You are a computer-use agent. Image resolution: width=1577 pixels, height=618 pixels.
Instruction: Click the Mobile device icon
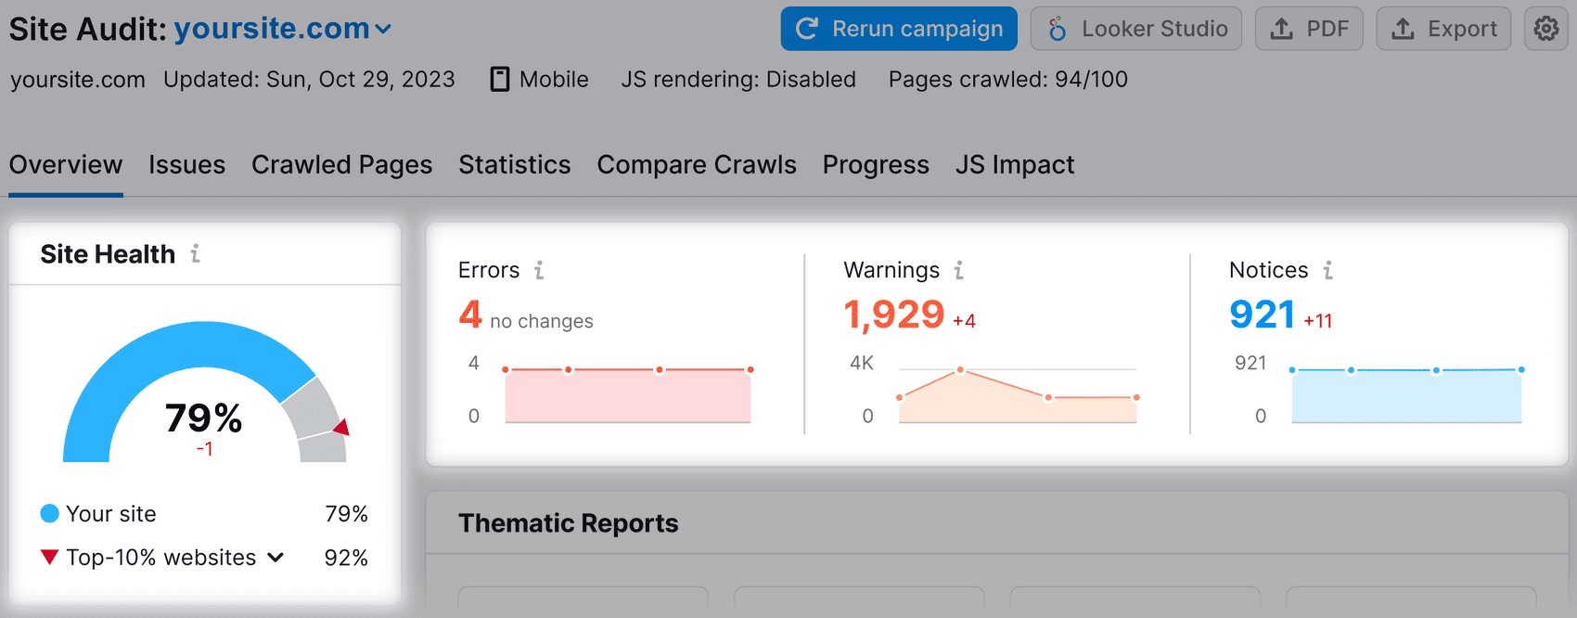[500, 80]
